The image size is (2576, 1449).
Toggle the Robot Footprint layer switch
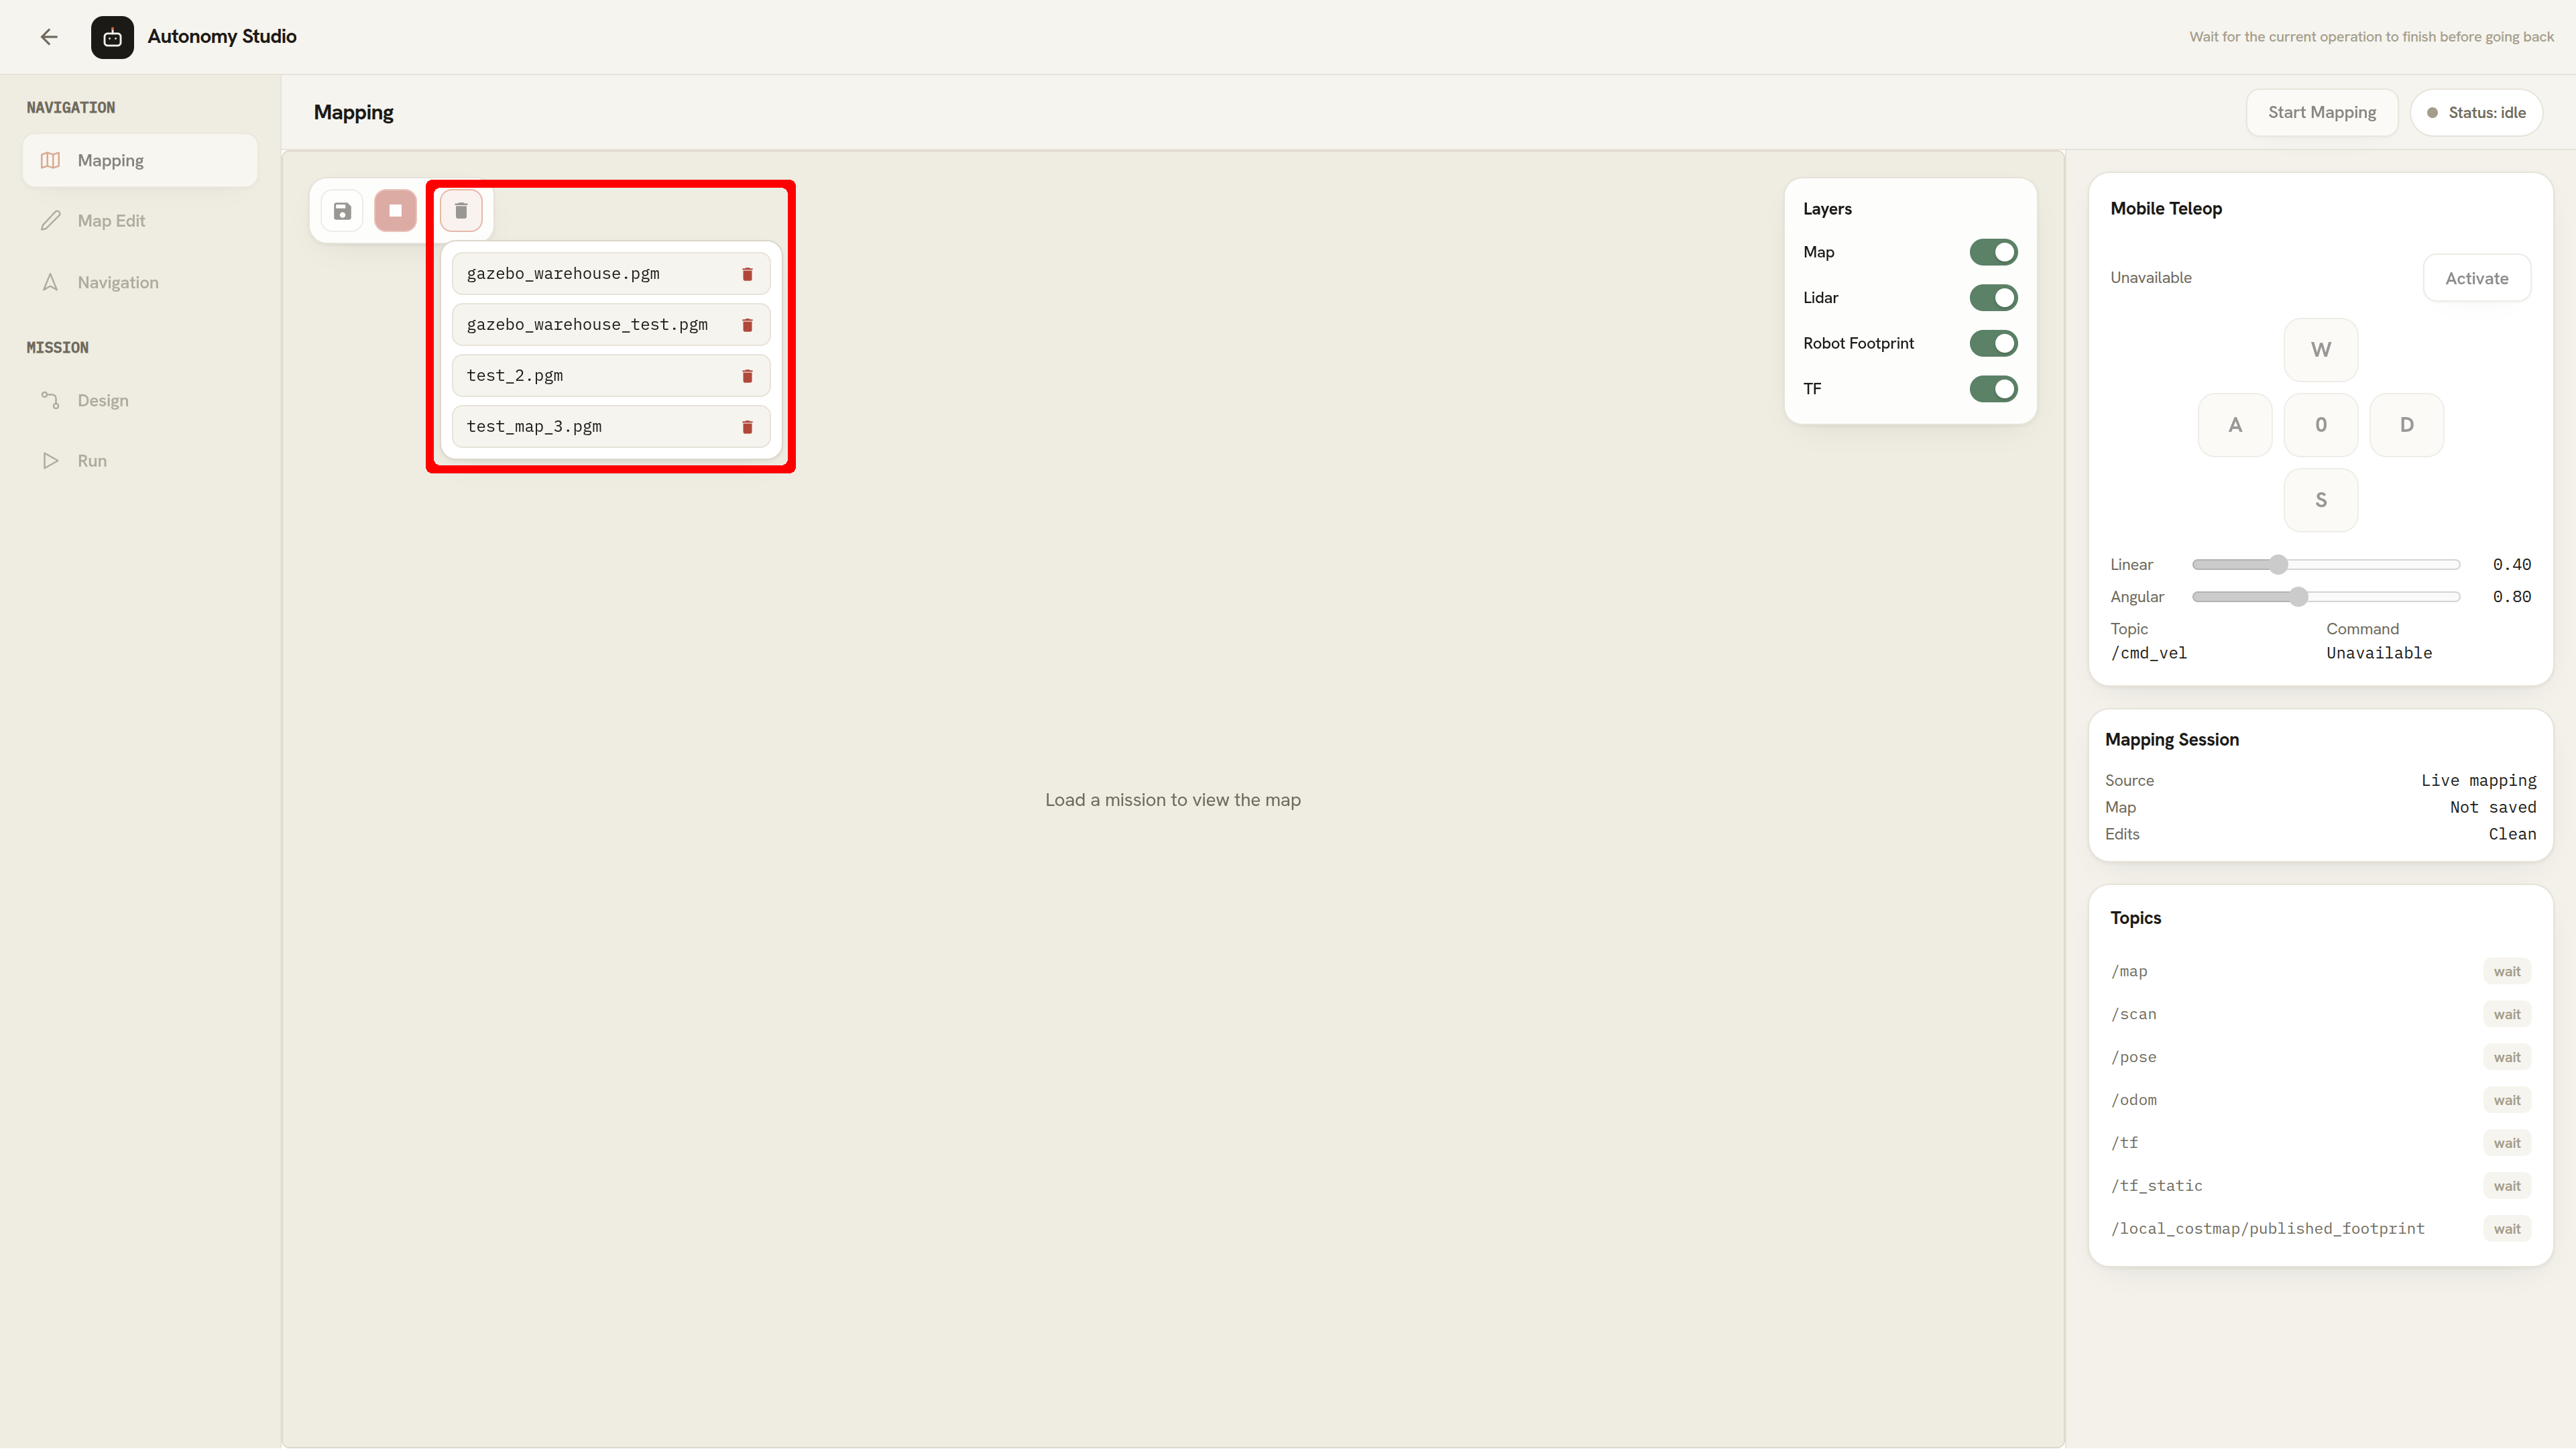[1993, 343]
